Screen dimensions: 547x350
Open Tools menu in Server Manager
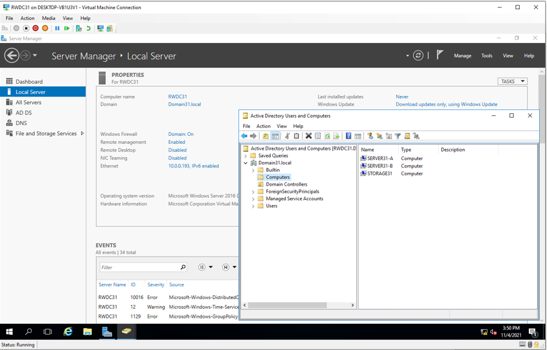[x=487, y=55]
